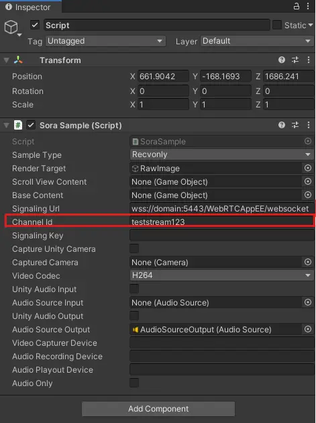
Task: Click the Sora Sample (Script) header title
Action: 81,125
